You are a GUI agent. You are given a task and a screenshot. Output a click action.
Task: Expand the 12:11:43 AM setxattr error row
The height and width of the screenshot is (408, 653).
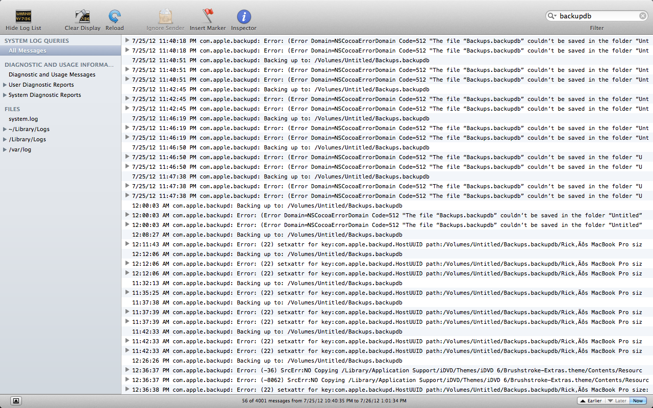(x=128, y=244)
